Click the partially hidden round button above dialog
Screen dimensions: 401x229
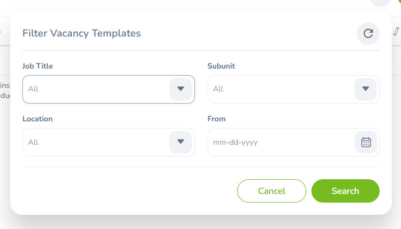pyautogui.click(x=380, y=3)
